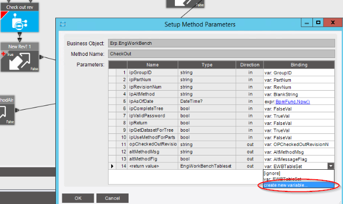Select the Check out rev method node icon

click(x=19, y=22)
